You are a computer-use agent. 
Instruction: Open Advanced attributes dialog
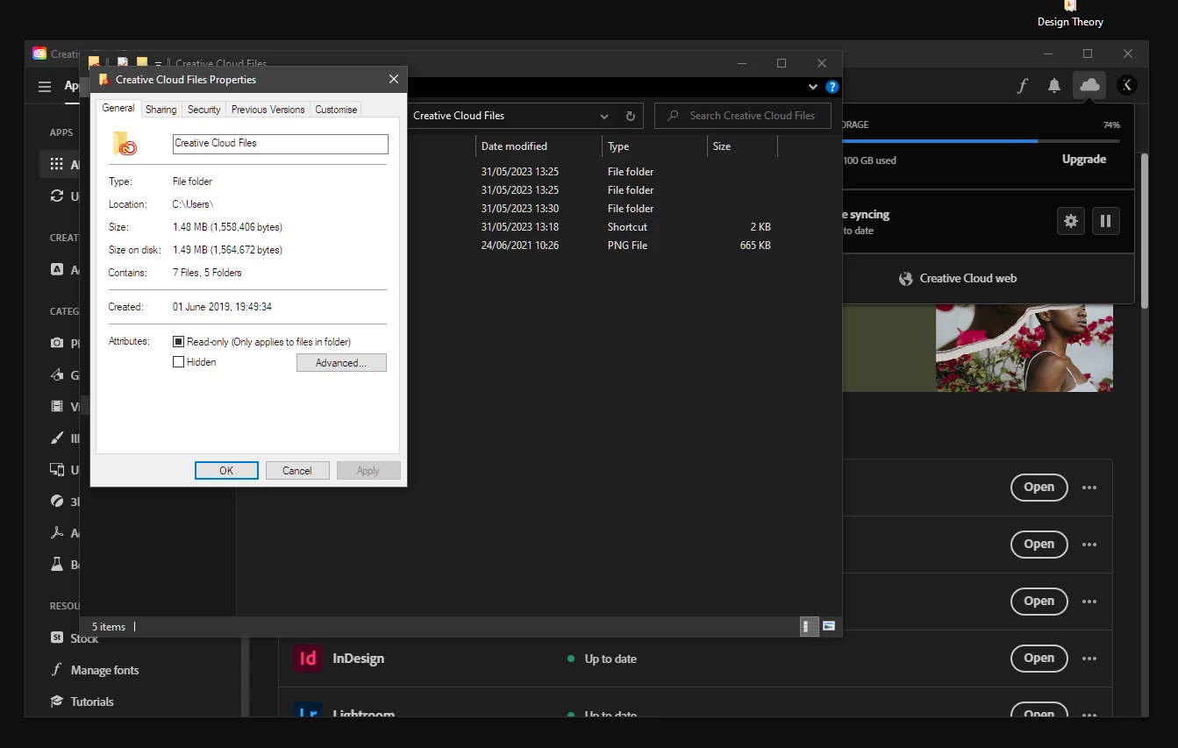coord(341,363)
